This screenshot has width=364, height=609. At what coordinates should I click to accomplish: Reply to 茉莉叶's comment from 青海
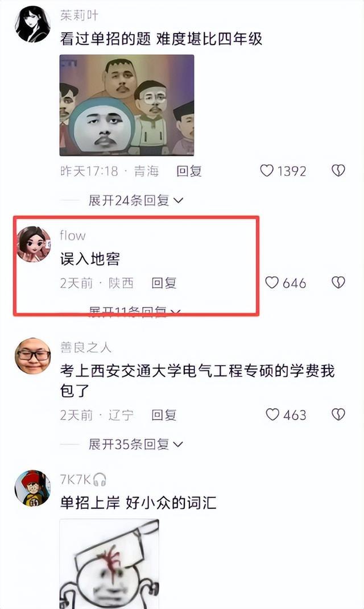[189, 171]
